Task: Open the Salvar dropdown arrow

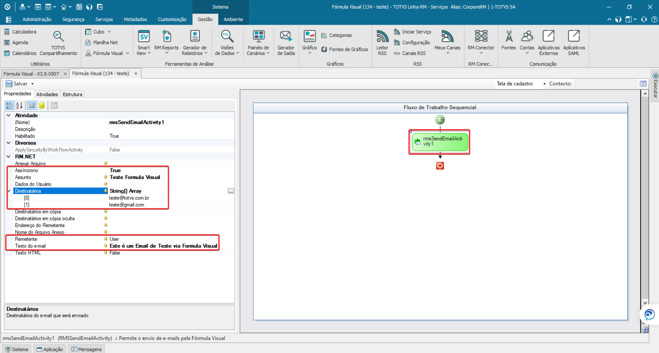Action: pyautogui.click(x=33, y=84)
